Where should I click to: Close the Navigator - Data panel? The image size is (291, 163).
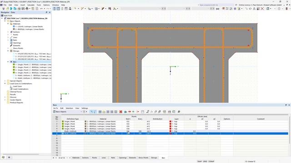[50, 12]
